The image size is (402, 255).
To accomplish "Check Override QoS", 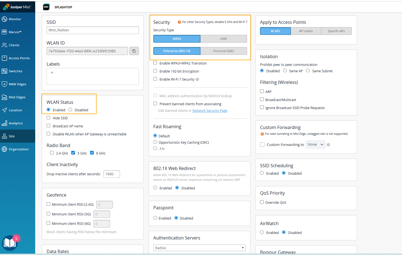I will [x=262, y=202].
